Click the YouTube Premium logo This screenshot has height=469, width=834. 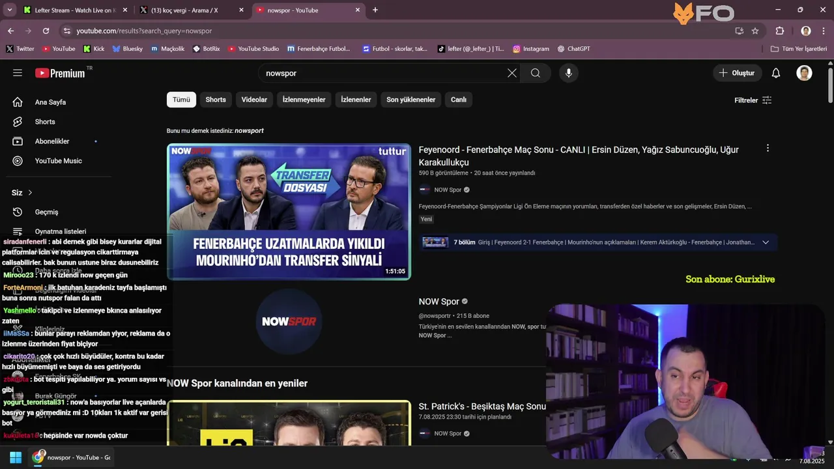click(60, 73)
